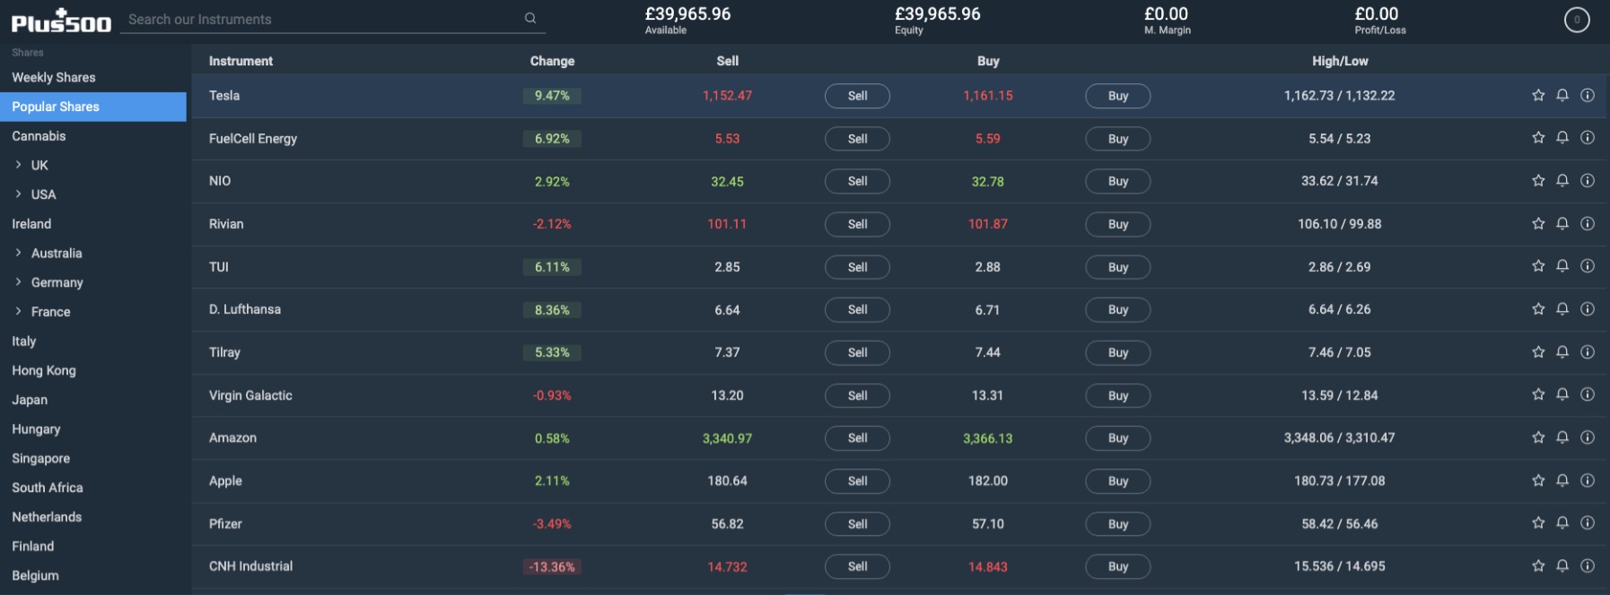This screenshot has width=1610, height=595.
Task: Open the notifications counter circle icon
Action: tap(1577, 20)
